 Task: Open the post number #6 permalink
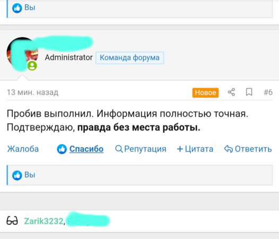268,92
